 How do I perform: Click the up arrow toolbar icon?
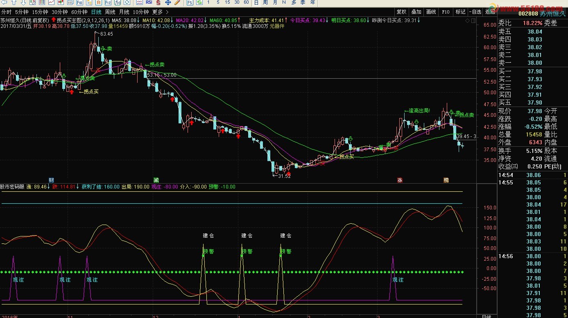(14, 2)
